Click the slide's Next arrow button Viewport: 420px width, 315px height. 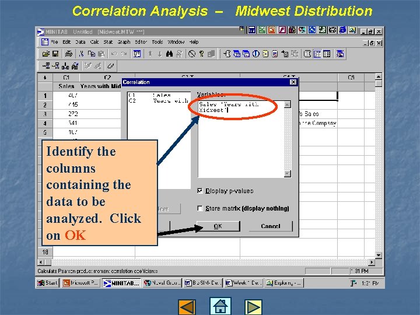[253, 307]
